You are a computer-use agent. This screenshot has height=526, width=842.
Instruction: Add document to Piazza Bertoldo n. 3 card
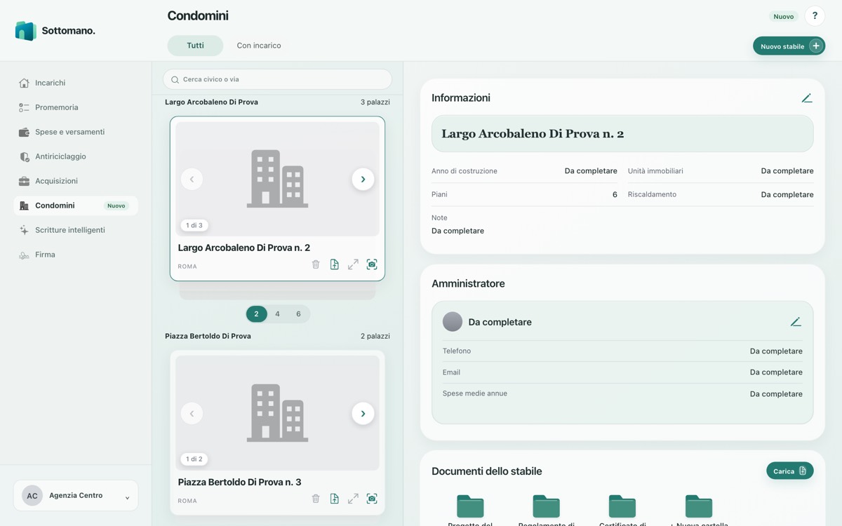[335, 499]
